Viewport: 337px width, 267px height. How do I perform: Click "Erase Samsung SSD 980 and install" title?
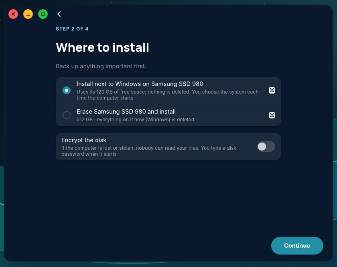click(x=126, y=112)
